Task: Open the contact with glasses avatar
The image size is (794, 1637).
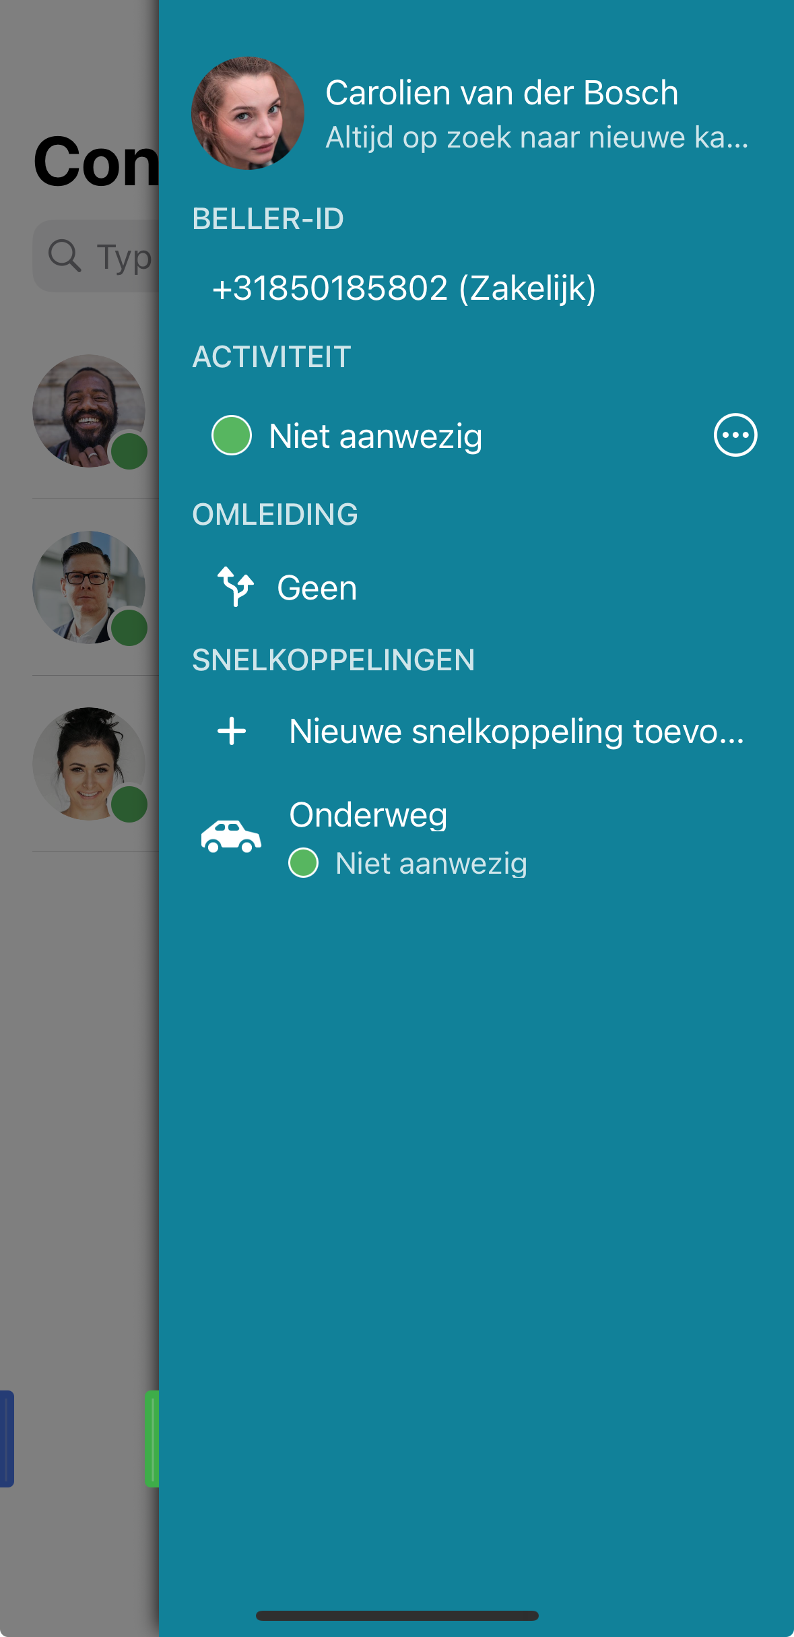Action: [89, 587]
